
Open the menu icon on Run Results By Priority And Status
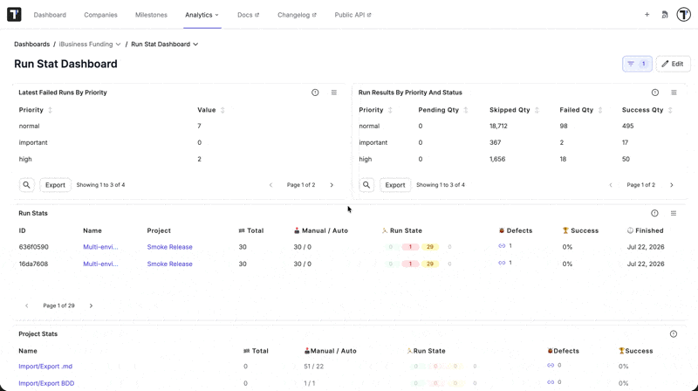pos(674,93)
